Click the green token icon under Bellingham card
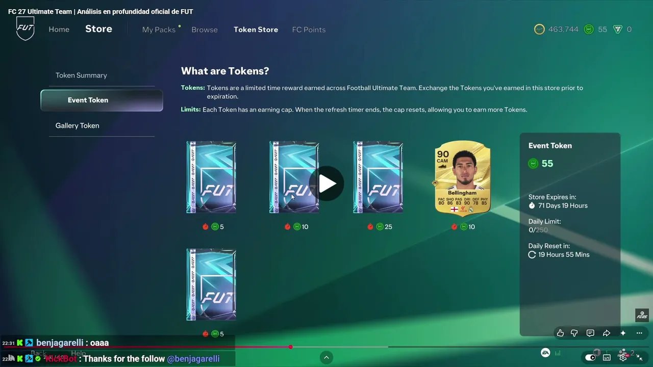 click(464, 227)
